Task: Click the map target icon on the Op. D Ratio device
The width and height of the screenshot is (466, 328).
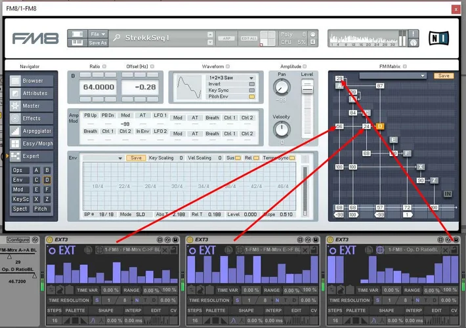Action: (380, 250)
